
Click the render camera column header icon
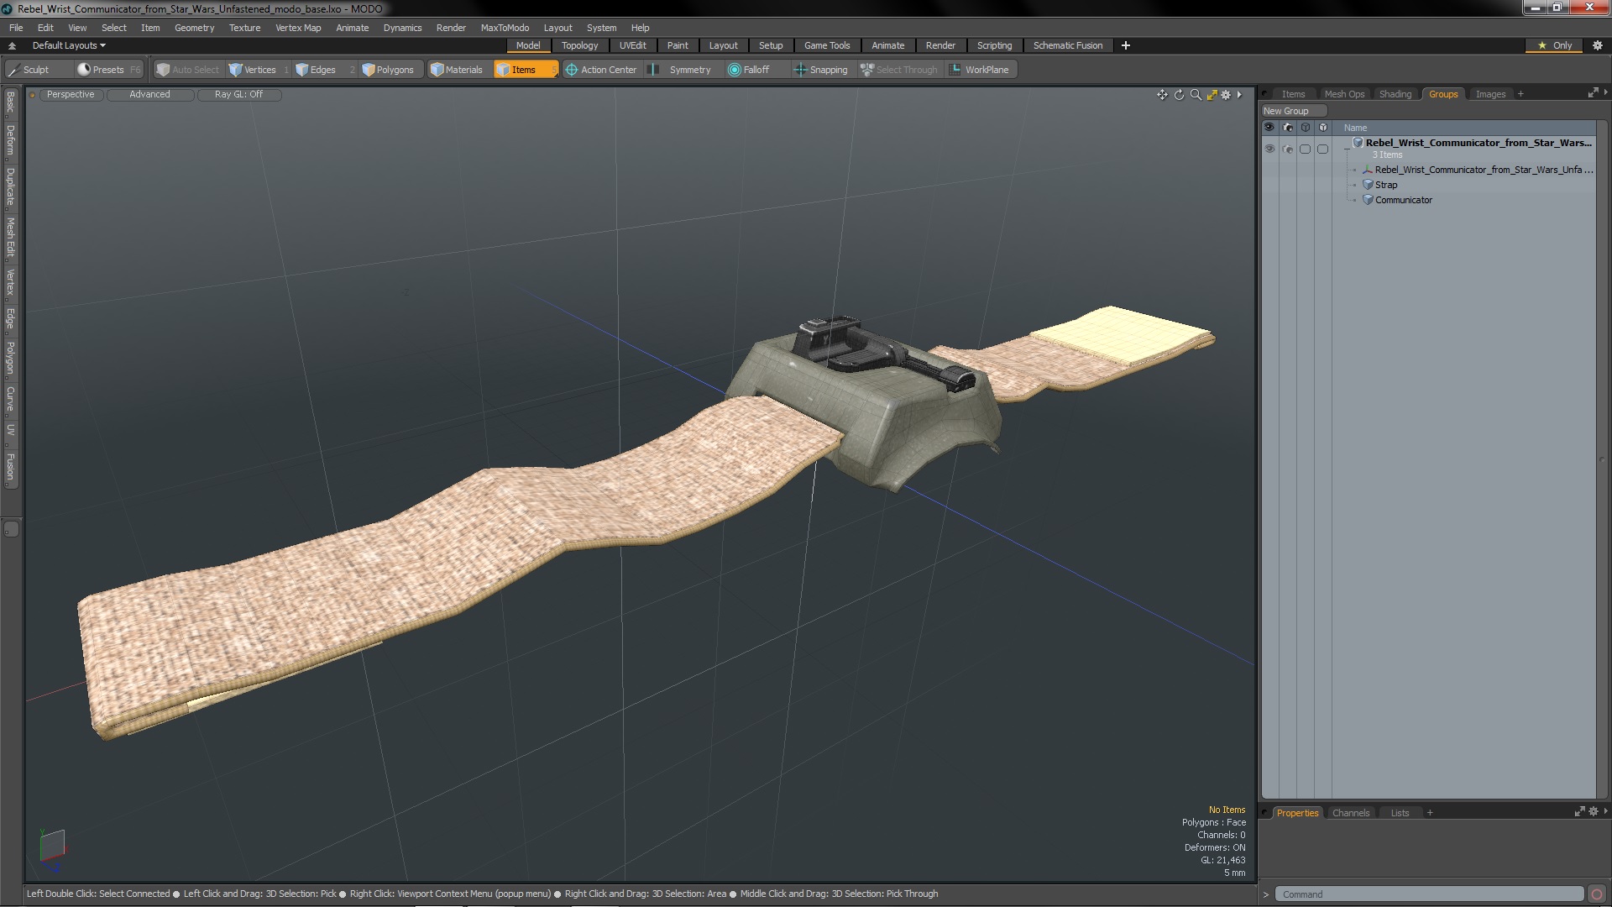[1288, 128]
